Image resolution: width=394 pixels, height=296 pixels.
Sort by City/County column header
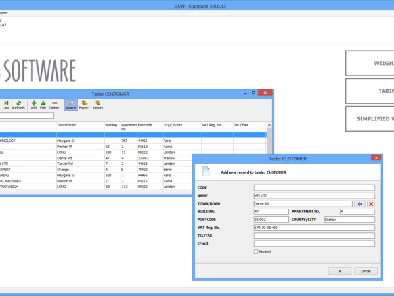click(182, 127)
